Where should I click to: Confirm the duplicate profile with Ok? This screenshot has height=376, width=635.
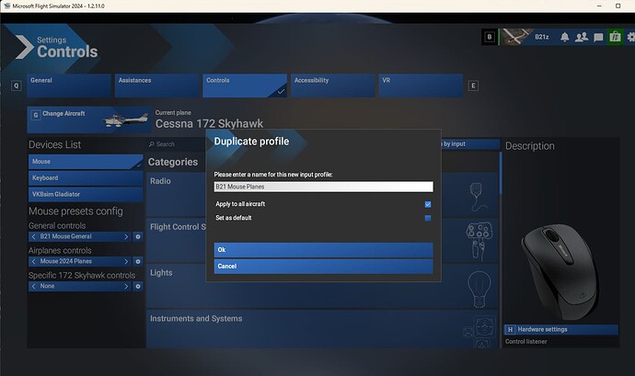point(324,250)
